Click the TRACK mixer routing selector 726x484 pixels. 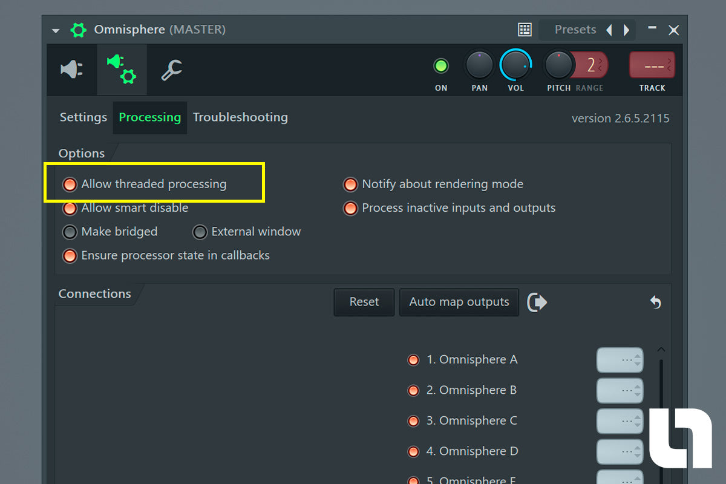(x=652, y=65)
